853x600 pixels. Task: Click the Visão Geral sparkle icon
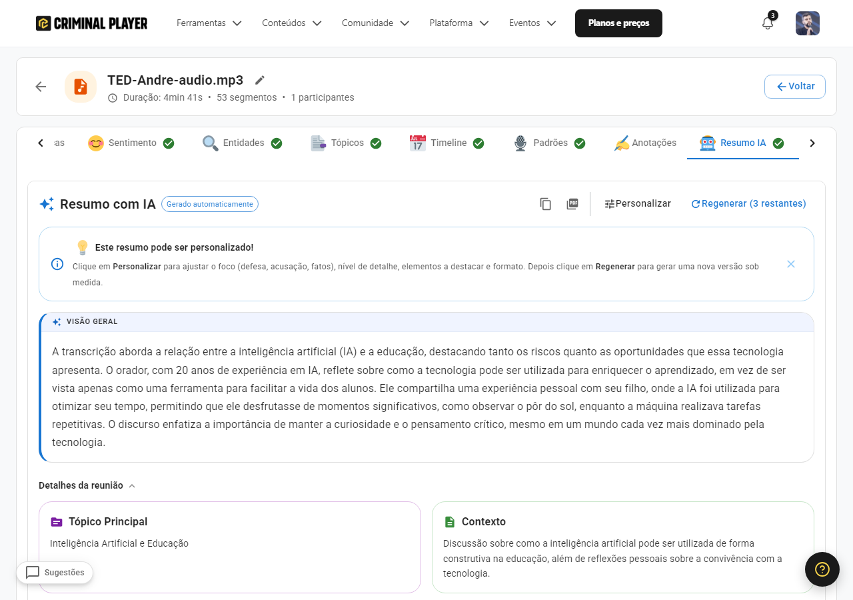57,321
